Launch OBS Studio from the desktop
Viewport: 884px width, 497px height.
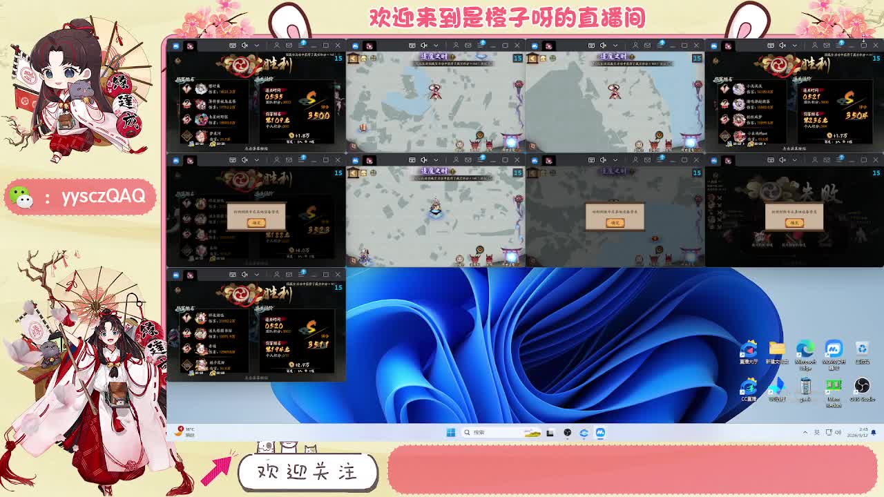(862, 390)
